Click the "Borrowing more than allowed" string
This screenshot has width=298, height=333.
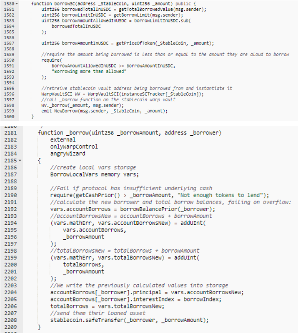[89, 72]
